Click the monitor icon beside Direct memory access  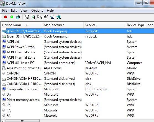tap(4, 100)
